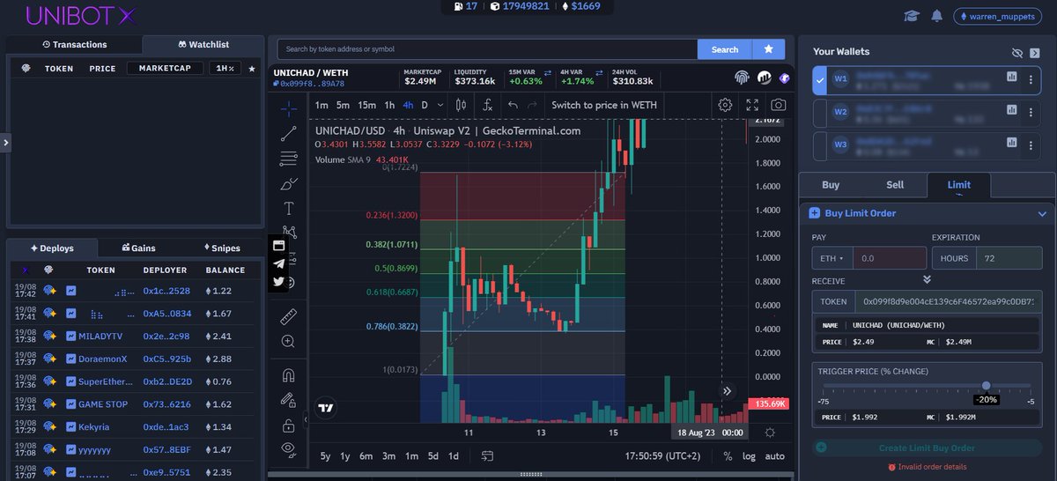Open the Gains tab

[138, 248]
